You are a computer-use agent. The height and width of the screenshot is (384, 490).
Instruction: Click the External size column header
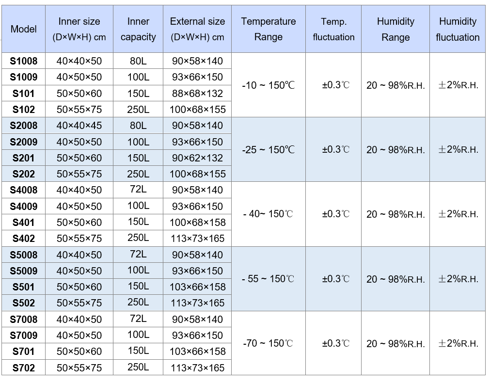tap(197, 29)
